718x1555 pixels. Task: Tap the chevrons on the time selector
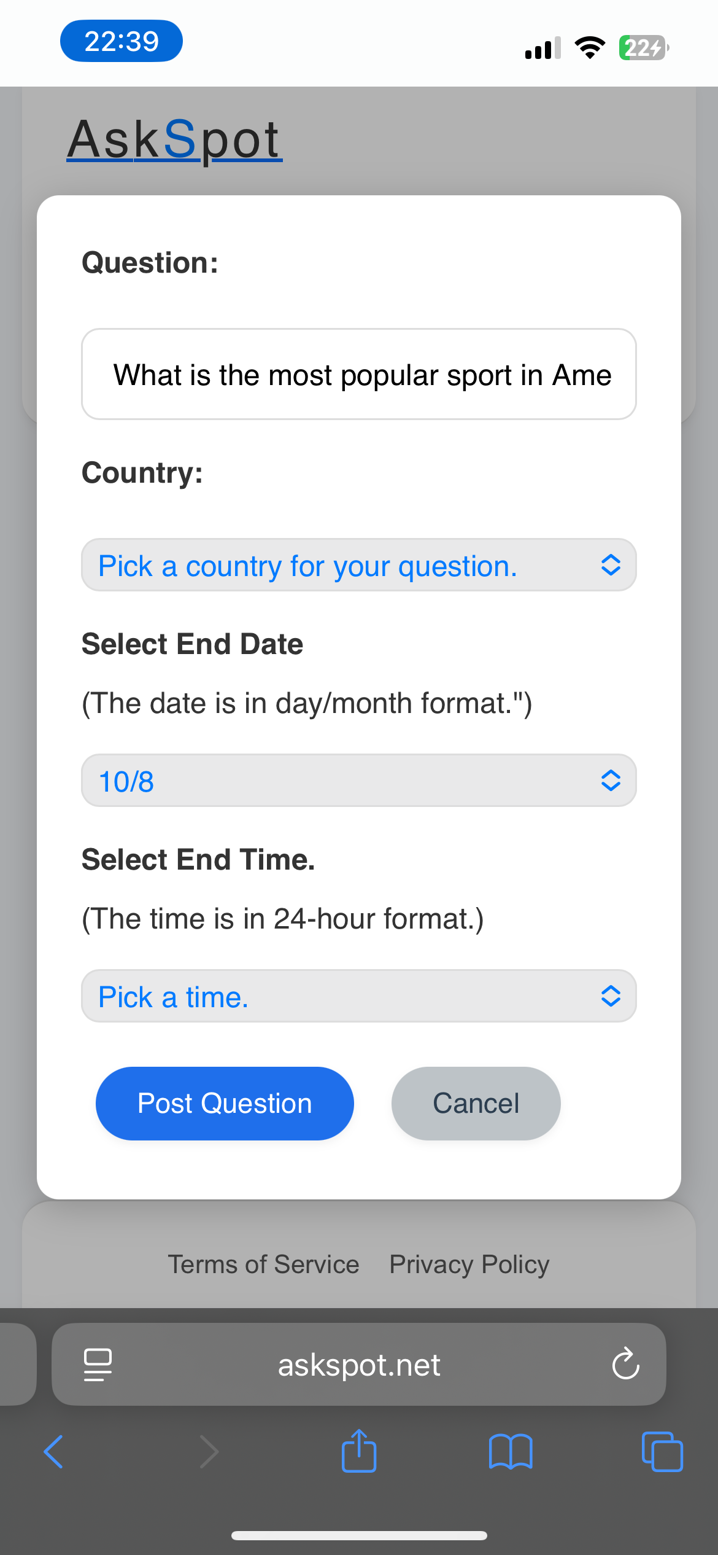611,996
